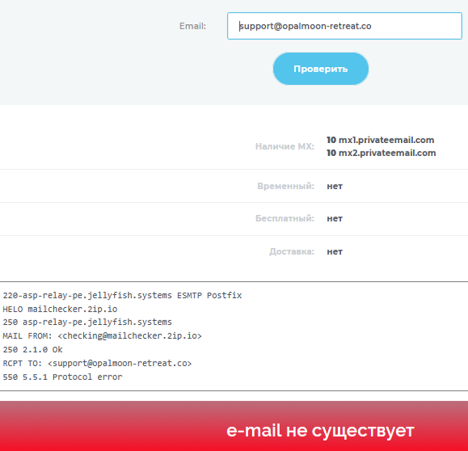Click the Бесплатный: label
Screen dimensions: 468x451
pyautogui.click(x=285, y=218)
